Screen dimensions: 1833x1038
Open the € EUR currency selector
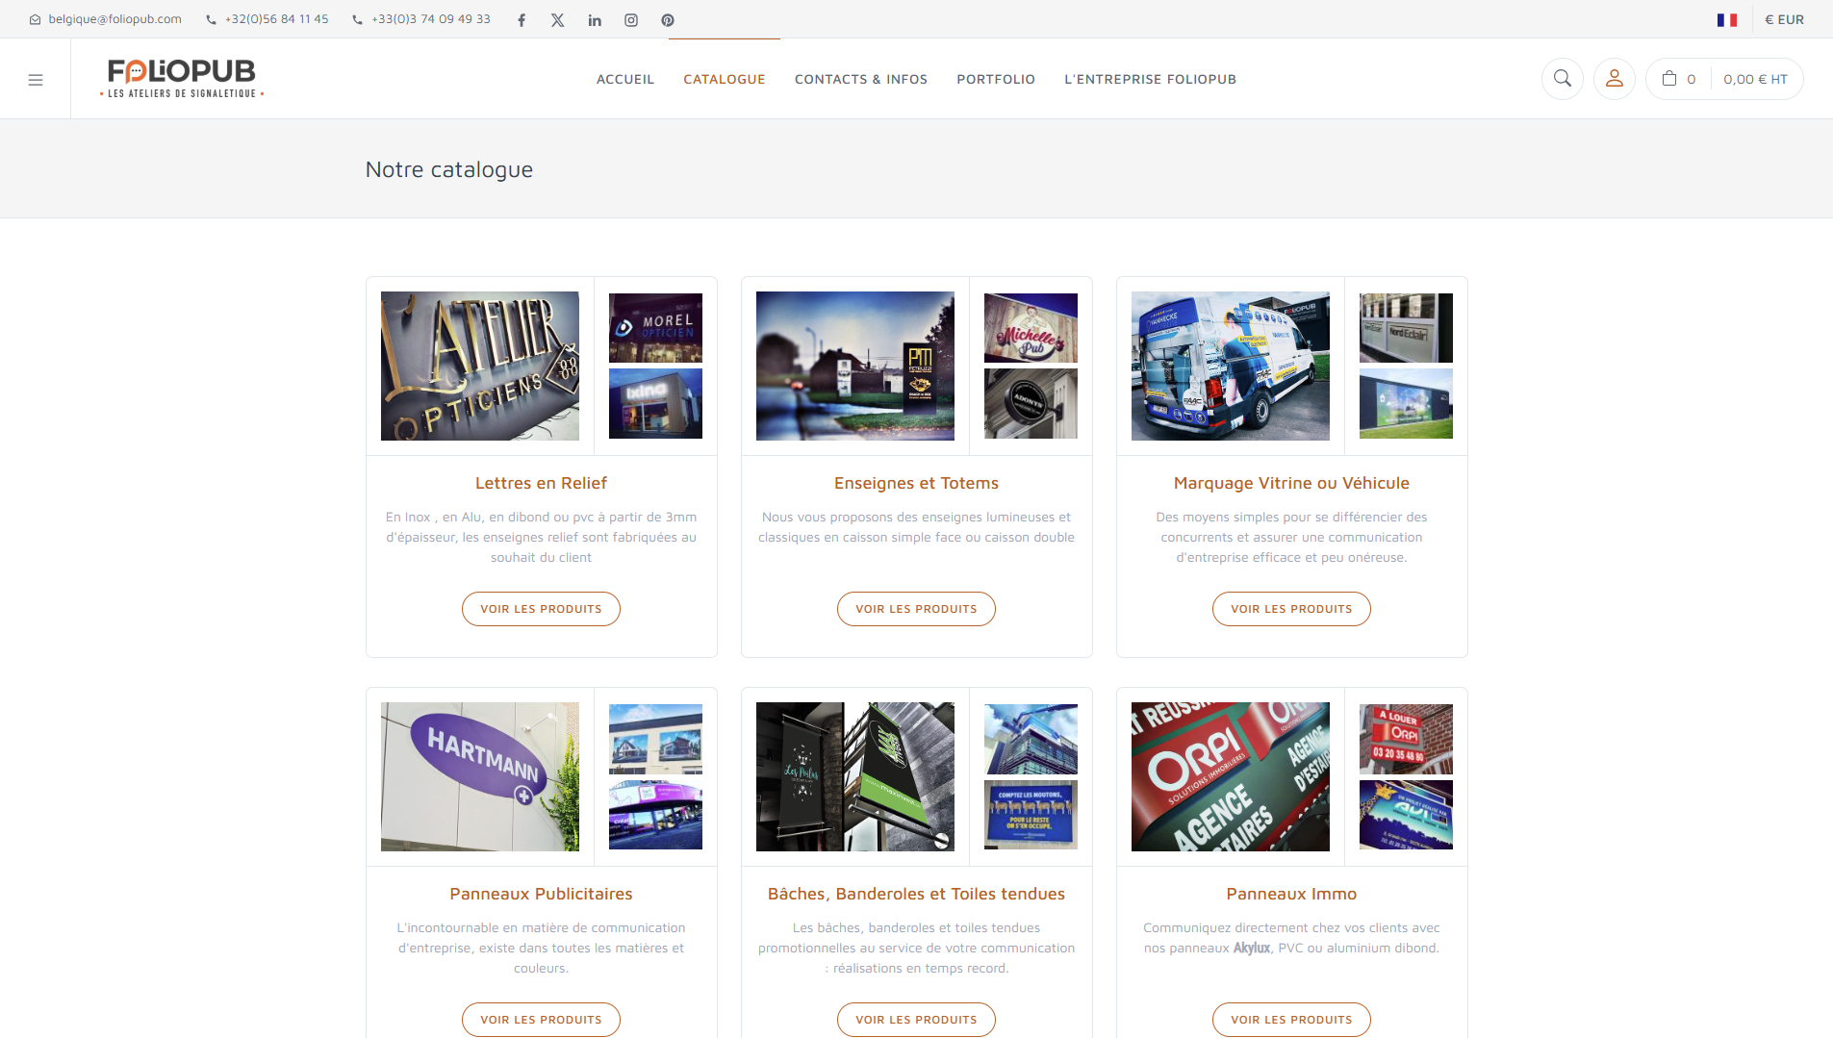(1784, 20)
